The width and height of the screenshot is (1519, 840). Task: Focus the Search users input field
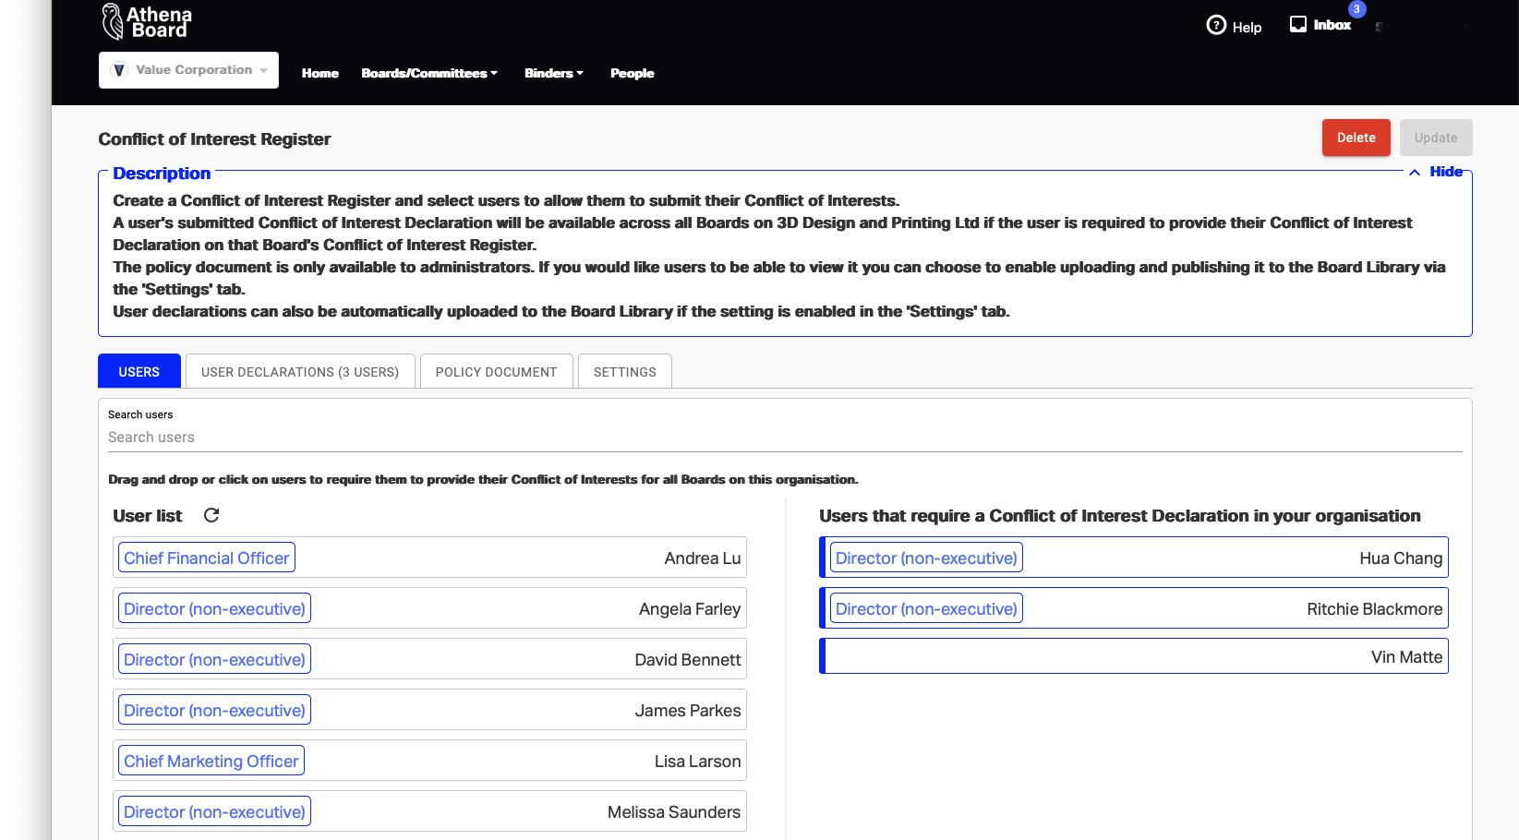tap(785, 438)
